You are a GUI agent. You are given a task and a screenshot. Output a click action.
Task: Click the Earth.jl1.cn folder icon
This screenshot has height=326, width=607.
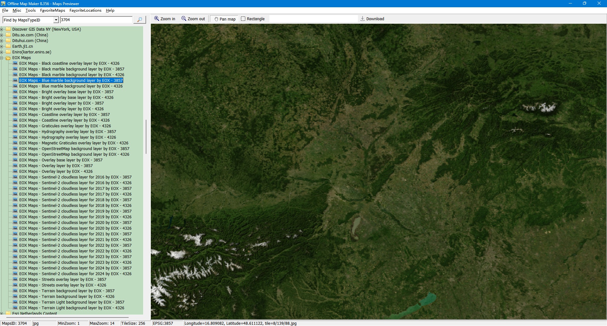[8, 46]
